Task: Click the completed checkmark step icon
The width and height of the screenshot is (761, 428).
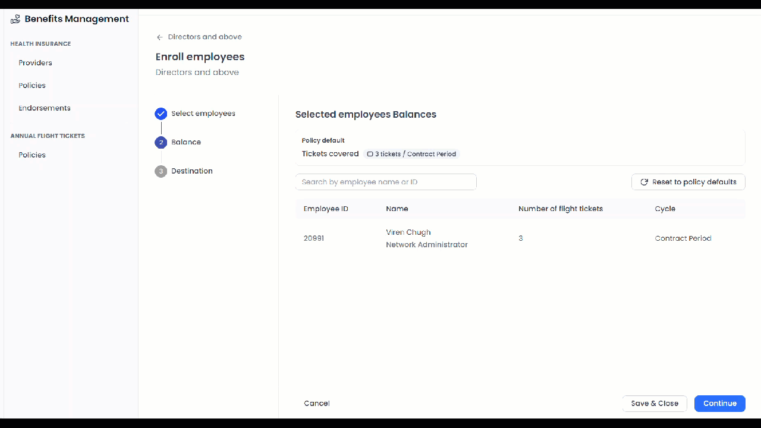Action: point(161,114)
